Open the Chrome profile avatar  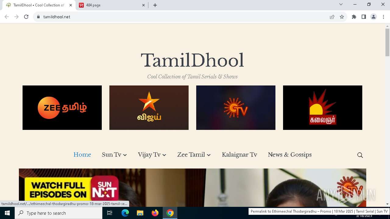(374, 17)
